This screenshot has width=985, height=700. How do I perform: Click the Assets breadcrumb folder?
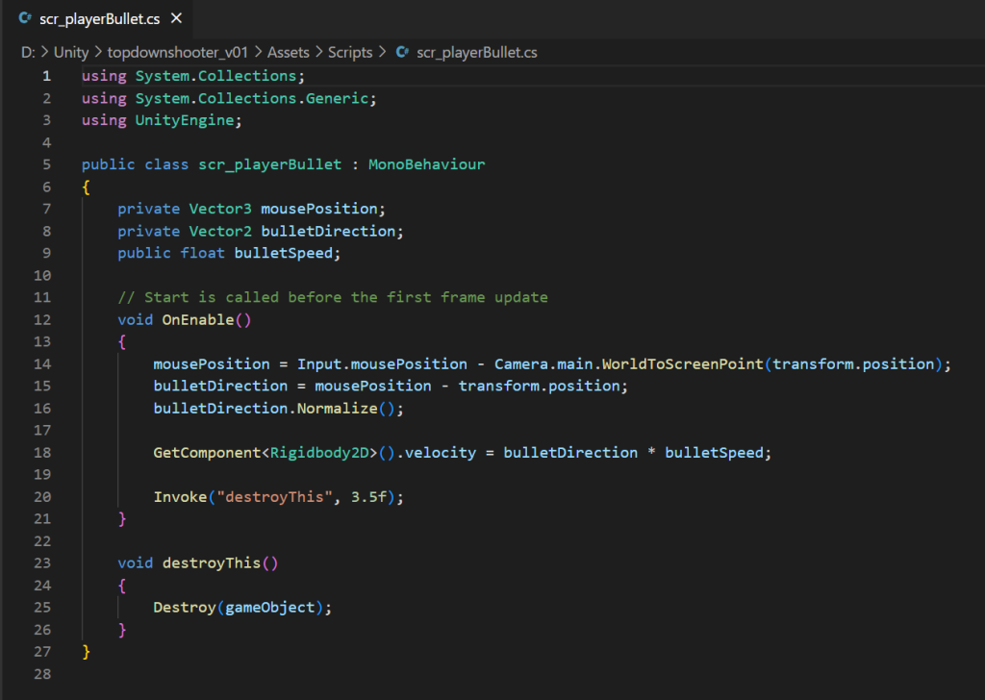coord(288,52)
